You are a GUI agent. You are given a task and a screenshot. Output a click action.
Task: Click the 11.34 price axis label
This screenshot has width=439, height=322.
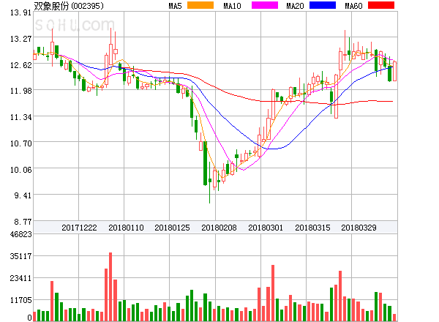(20, 117)
